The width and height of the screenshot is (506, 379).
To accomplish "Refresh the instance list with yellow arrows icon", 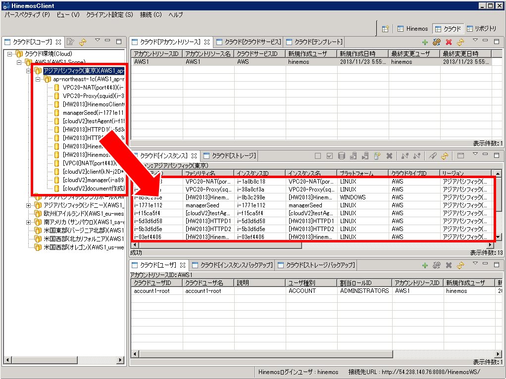I will click(445, 156).
